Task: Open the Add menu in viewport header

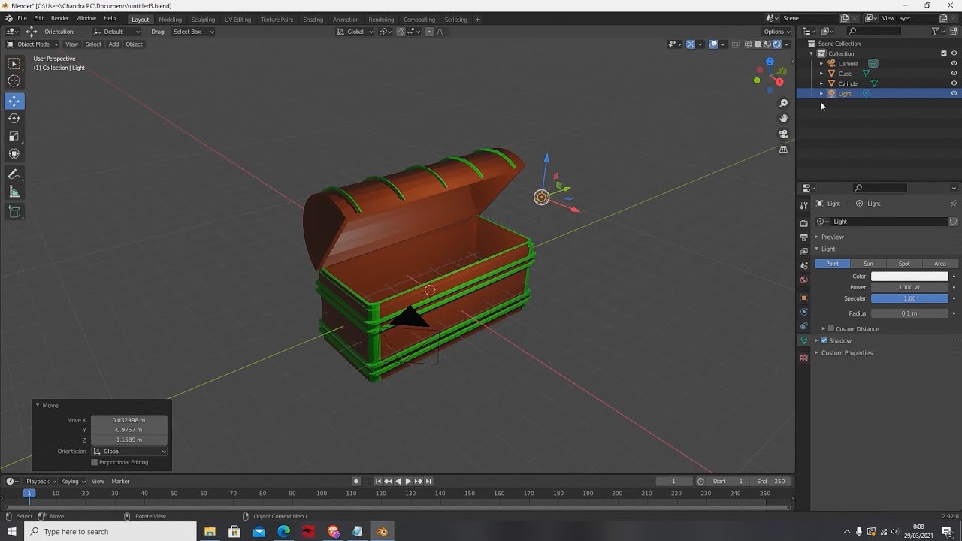Action: (113, 44)
